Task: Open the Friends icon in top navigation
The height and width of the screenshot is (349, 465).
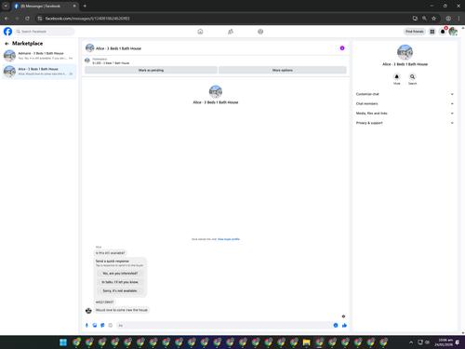Action: coord(231,32)
